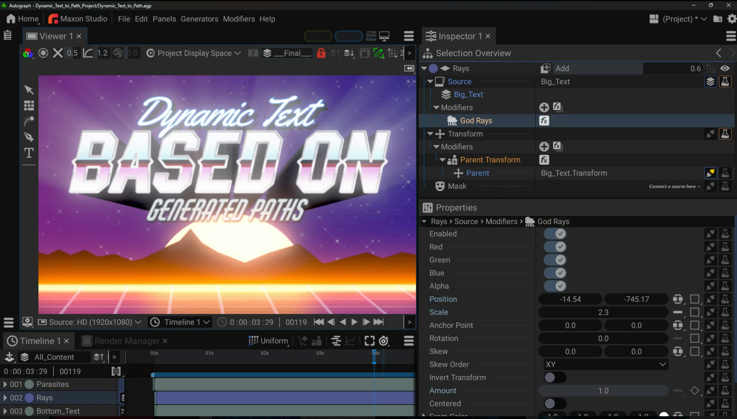Image resolution: width=737 pixels, height=419 pixels.
Task: Select the Text tool
Action: (29, 153)
